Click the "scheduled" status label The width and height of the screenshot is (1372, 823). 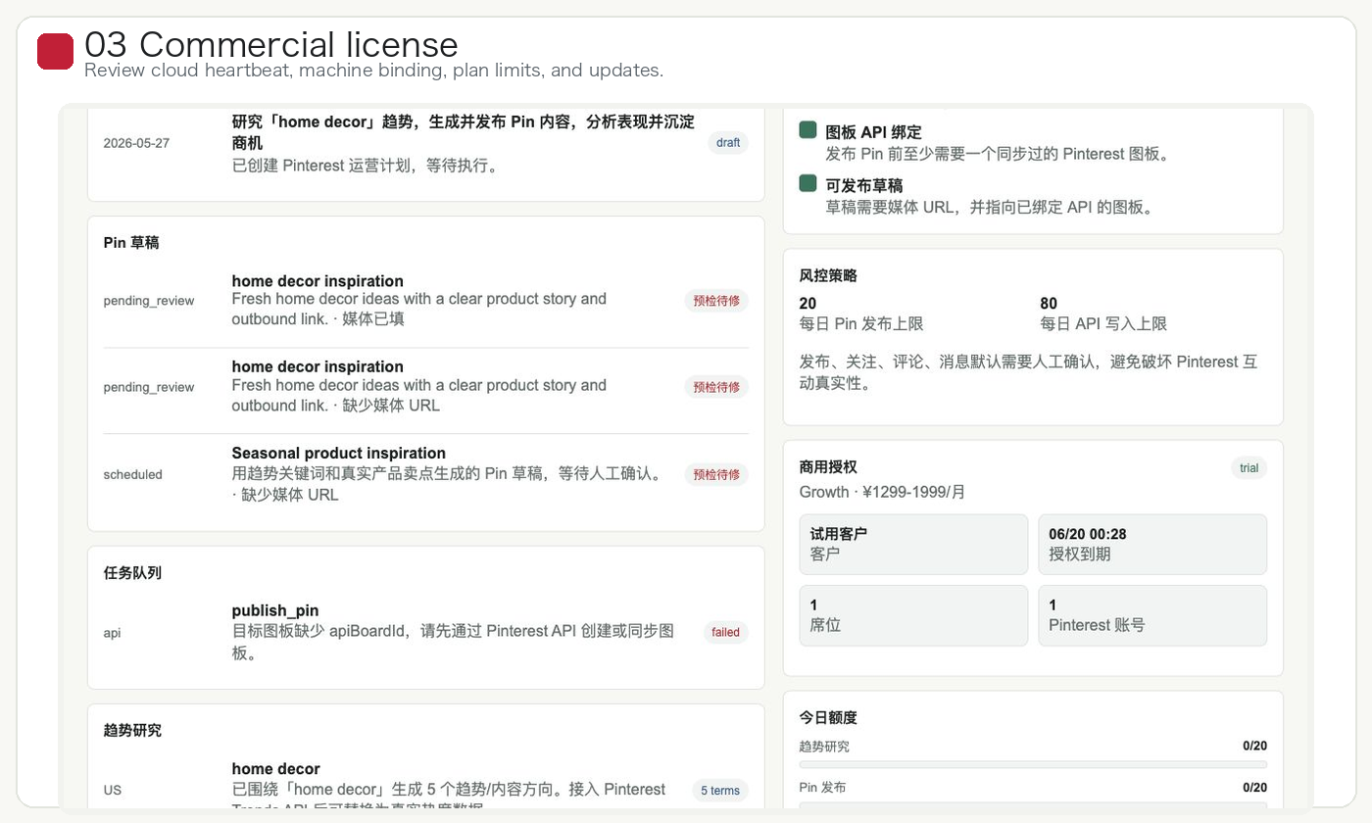click(x=133, y=474)
